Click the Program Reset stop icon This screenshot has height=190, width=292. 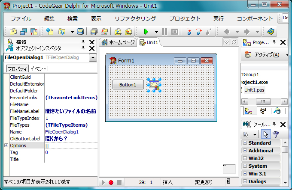[175, 32]
